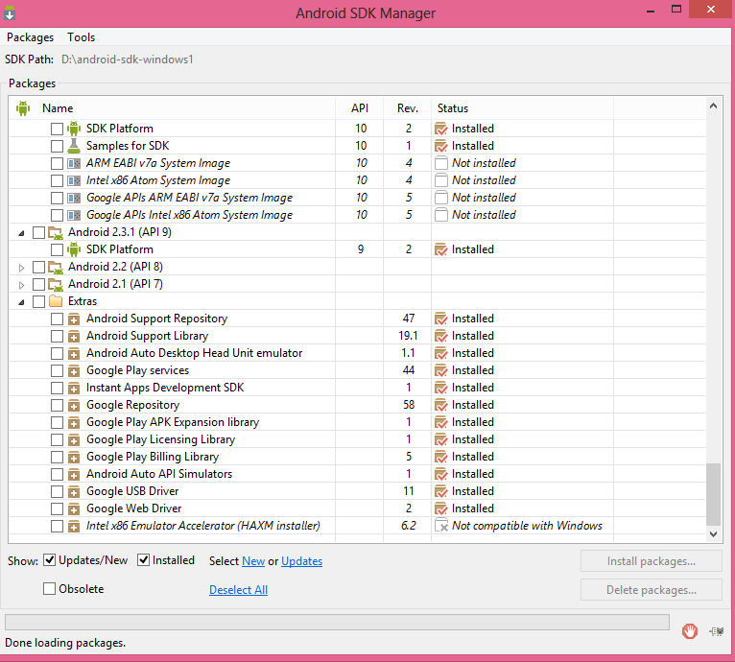This screenshot has height=662, width=735.
Task: Click the Extras folder icon
Action: [56, 301]
